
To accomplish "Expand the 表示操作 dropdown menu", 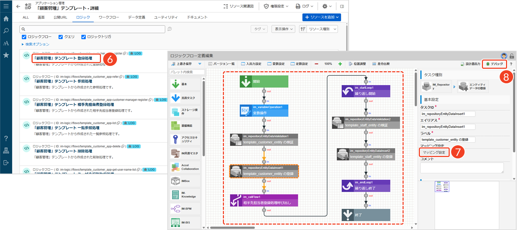I will [283, 29].
